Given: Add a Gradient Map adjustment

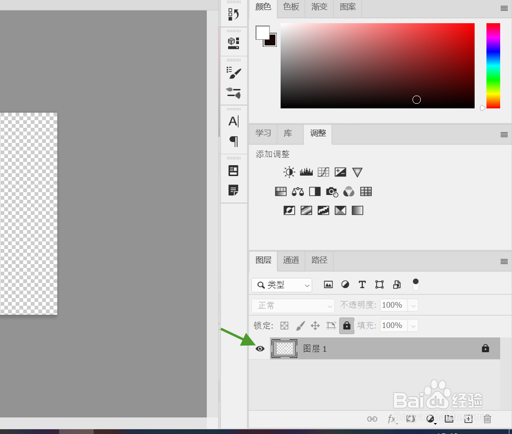Looking at the screenshot, I should 357,210.
